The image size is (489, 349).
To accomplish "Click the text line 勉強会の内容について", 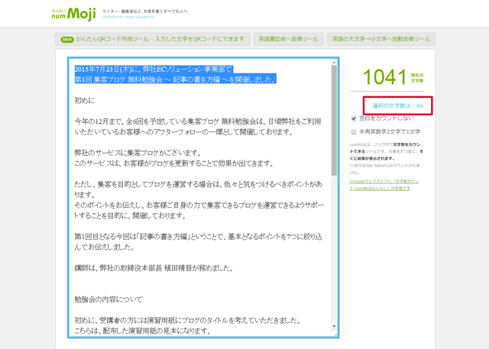I will (108, 299).
